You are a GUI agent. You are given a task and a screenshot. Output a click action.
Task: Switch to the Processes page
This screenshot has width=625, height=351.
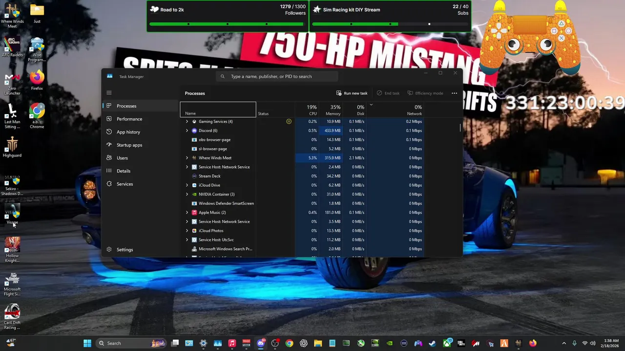[141, 106]
